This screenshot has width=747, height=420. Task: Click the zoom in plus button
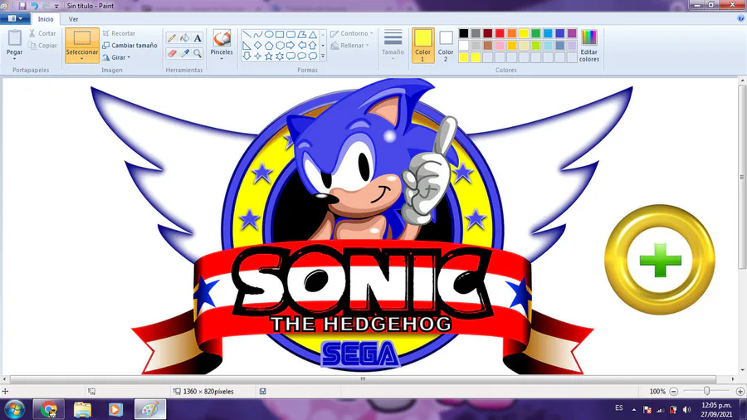pyautogui.click(x=740, y=392)
